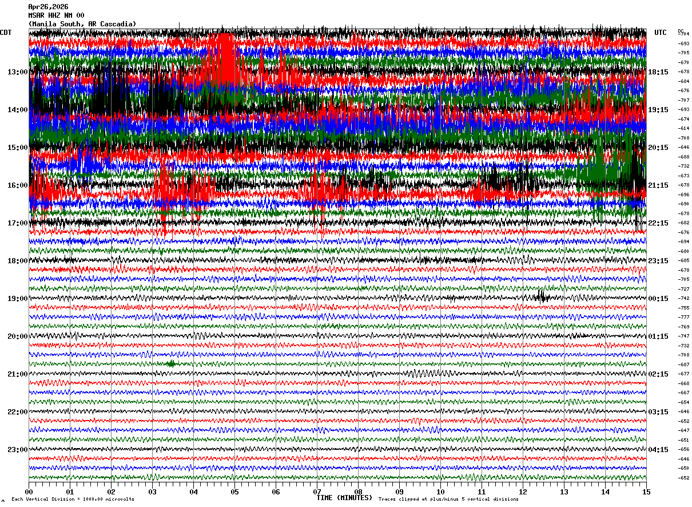This screenshot has width=692, height=507.
Task: Click the 23:00 CDT row label
Action: pyautogui.click(x=17, y=450)
